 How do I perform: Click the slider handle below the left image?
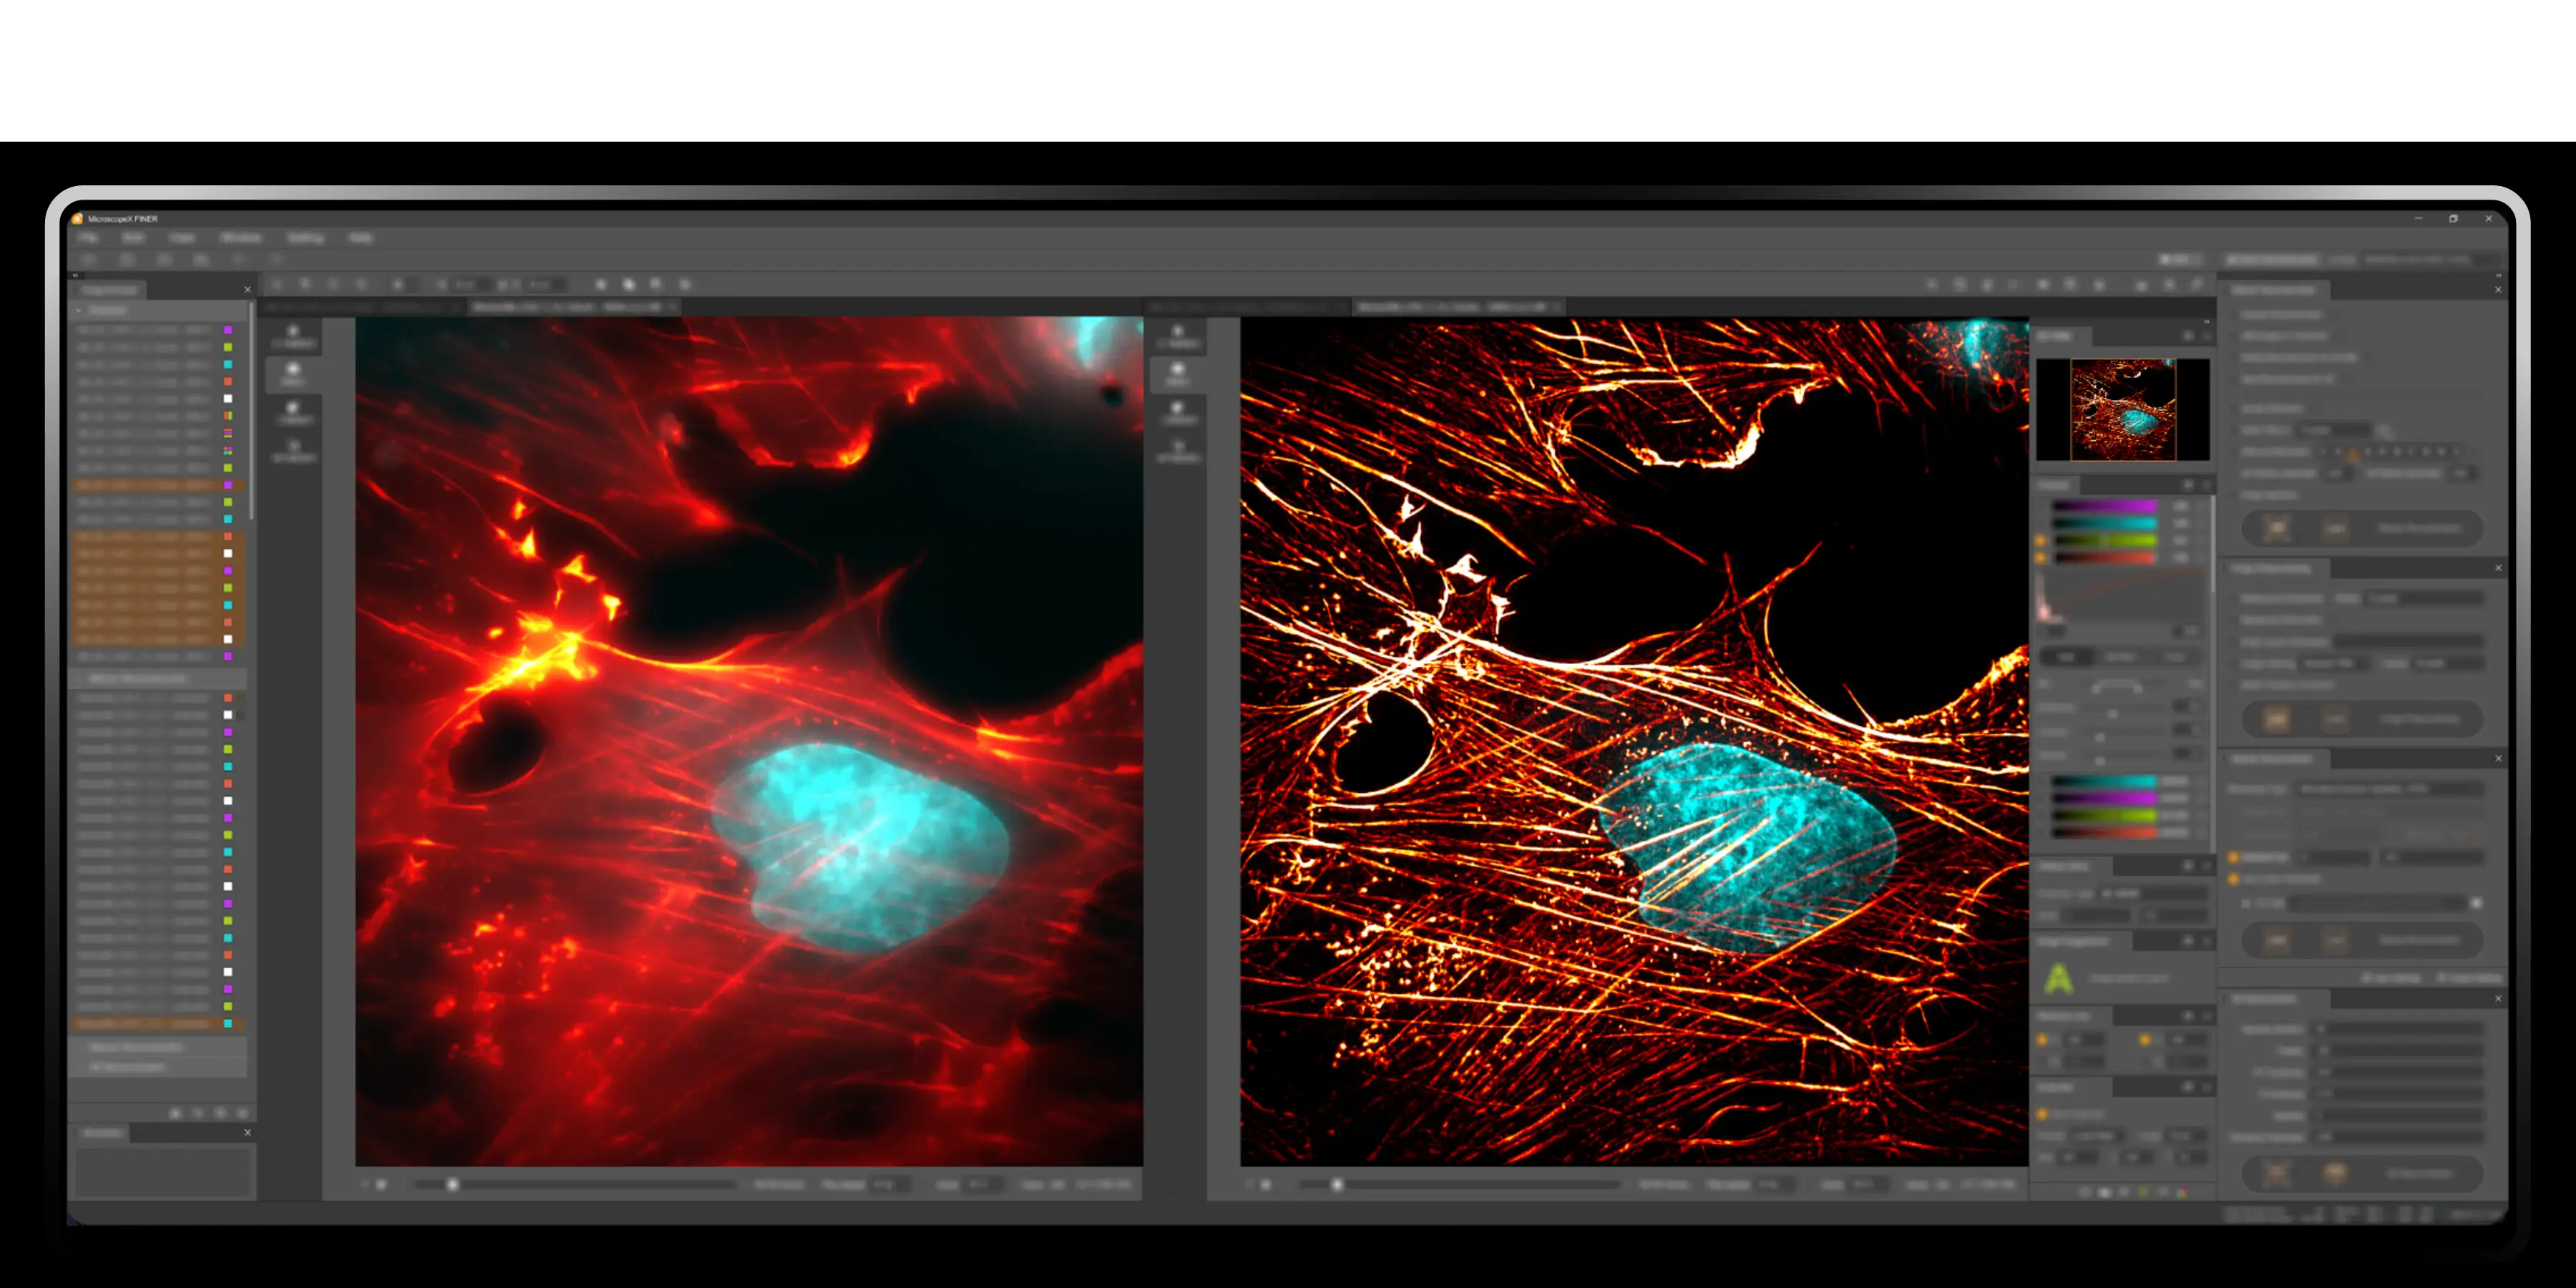pos(452,1184)
